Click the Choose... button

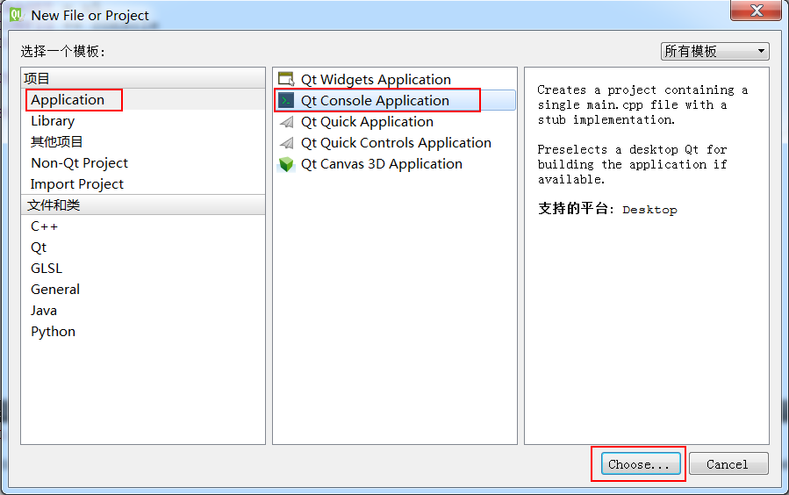coord(641,463)
